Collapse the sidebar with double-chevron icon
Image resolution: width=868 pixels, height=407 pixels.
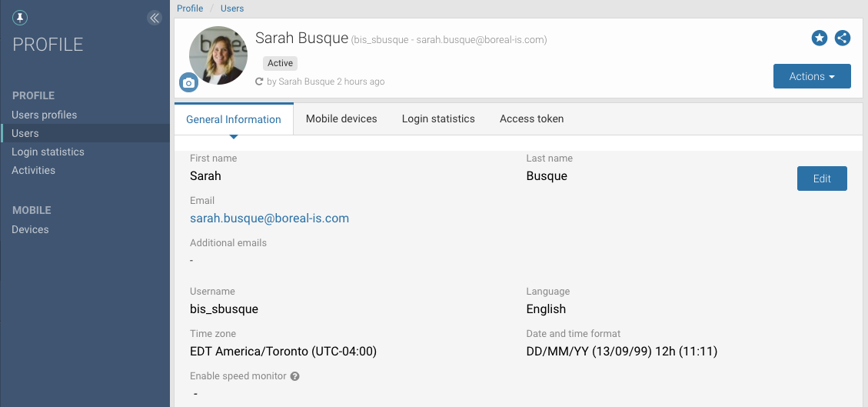point(155,18)
